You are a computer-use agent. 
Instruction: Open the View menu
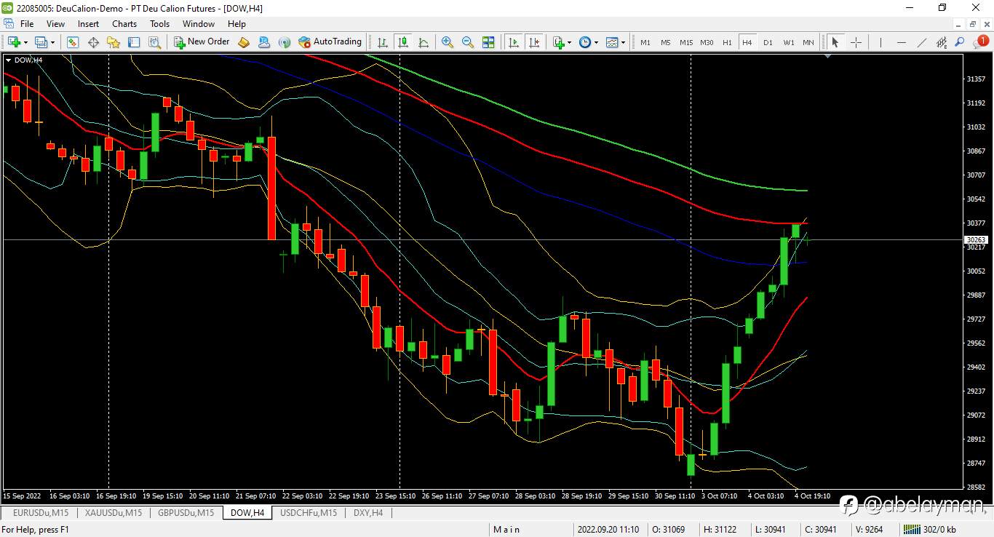pos(55,24)
